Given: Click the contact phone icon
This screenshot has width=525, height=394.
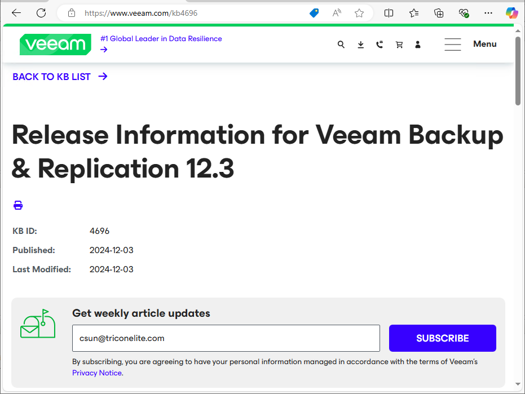Looking at the screenshot, I should coord(380,44).
